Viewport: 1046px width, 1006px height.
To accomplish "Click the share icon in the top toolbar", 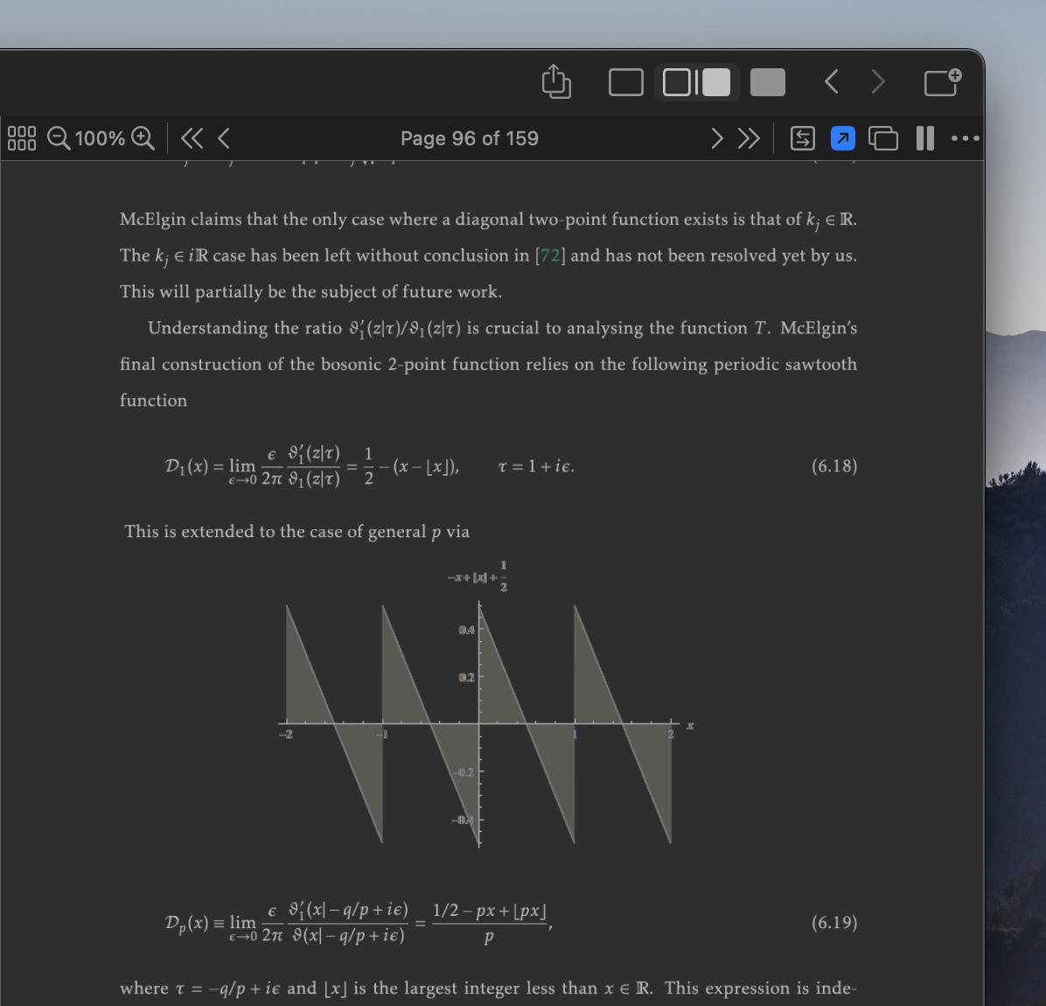I will coord(556,81).
